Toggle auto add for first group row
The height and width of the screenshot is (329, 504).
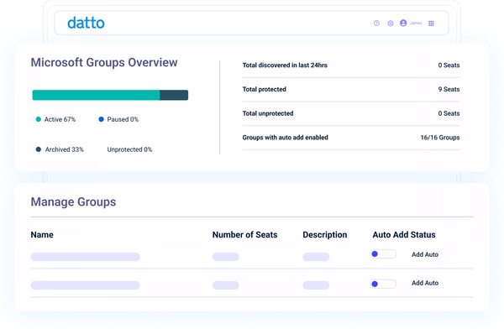click(383, 254)
